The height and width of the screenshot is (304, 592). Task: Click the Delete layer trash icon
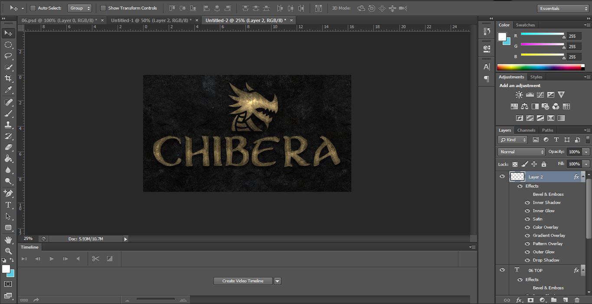(x=577, y=300)
